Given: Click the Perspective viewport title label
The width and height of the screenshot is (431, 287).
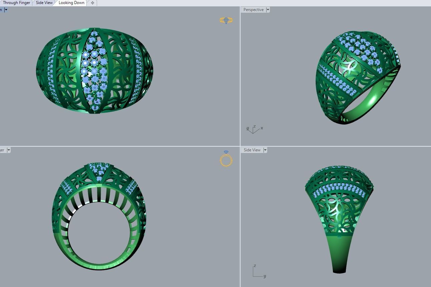Looking at the screenshot, I should (x=253, y=10).
